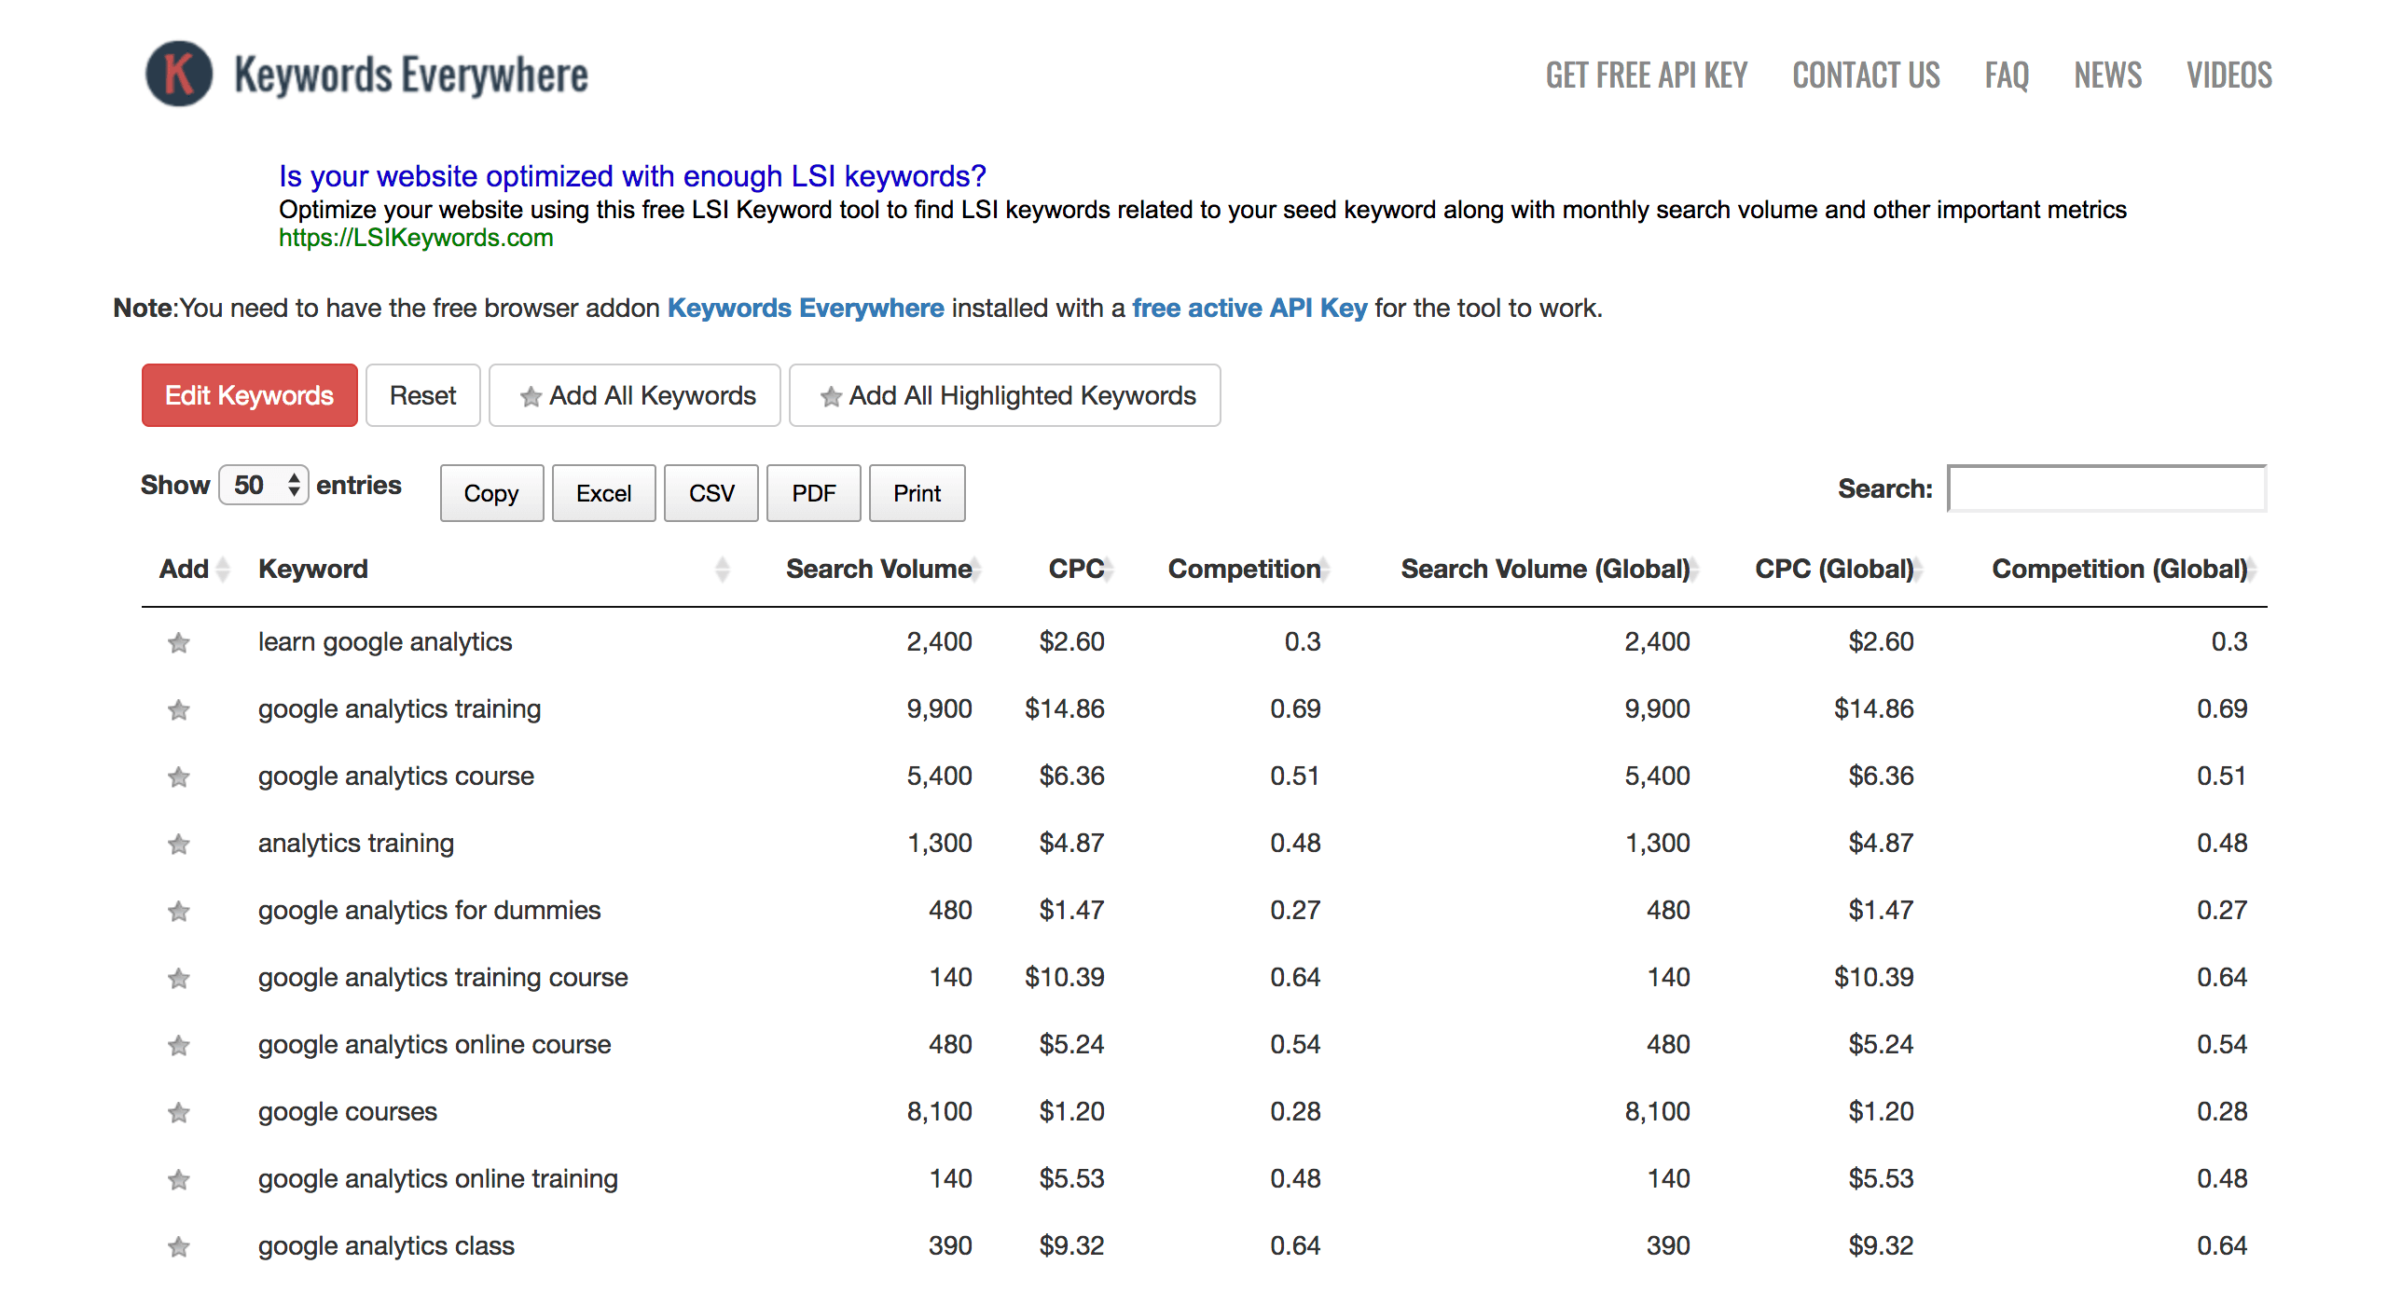
Task: Click the 8,100 search volume cell
Action: 939,1112
